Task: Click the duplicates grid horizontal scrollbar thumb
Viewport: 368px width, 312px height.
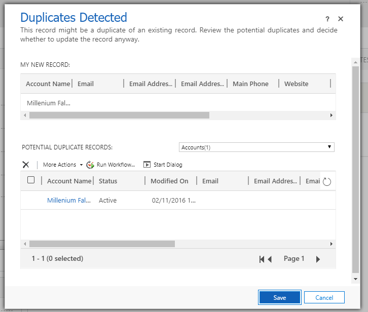Action: (102, 244)
